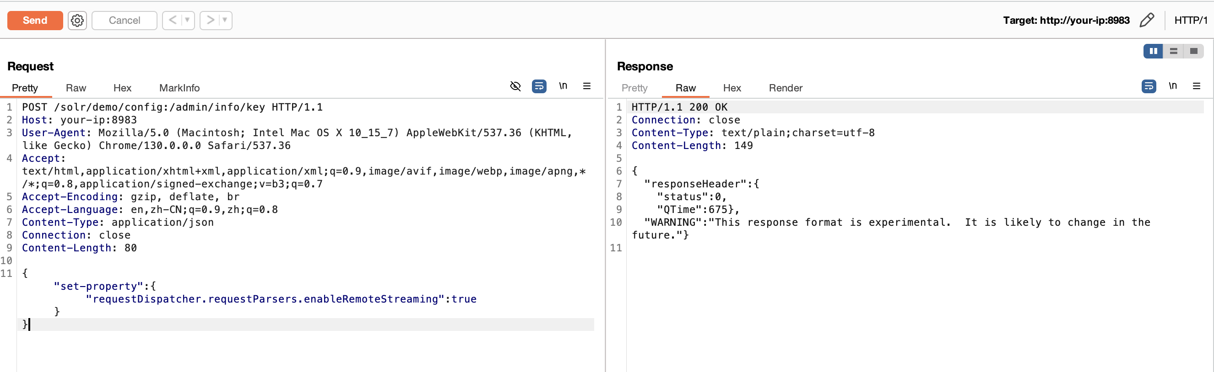Select side-by-side split layout
This screenshot has width=1214, height=372.
[1153, 51]
